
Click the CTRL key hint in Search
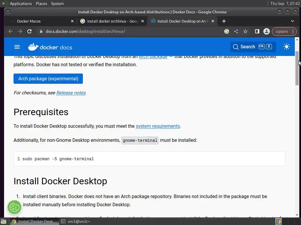pos(261,47)
